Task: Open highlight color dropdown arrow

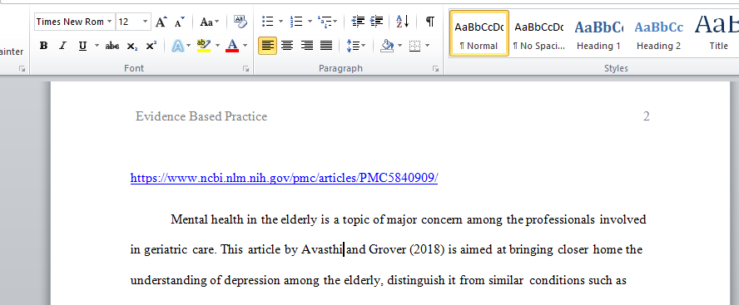Action: click(x=218, y=46)
